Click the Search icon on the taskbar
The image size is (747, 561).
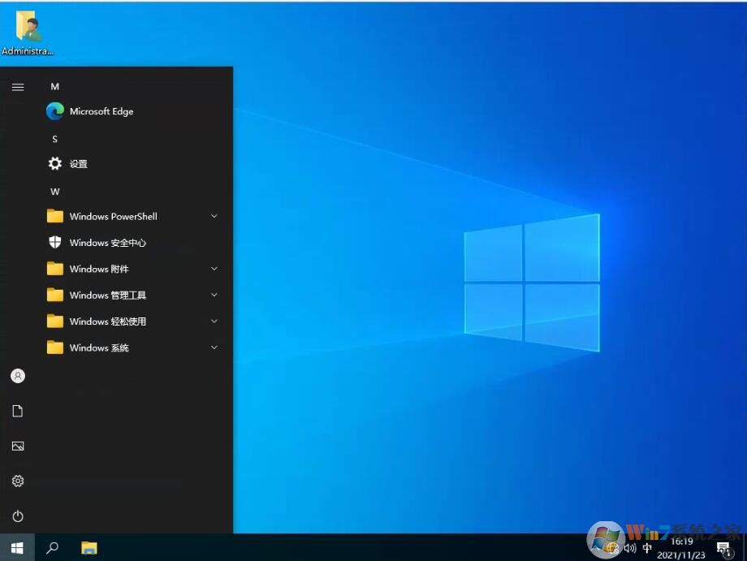pos(52,547)
